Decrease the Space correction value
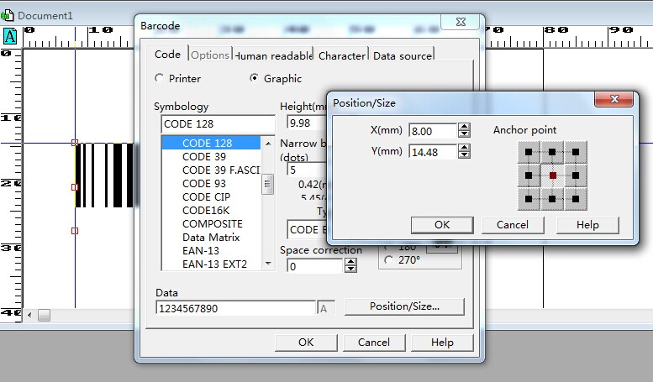Screen dimensions: 653x382 tap(350, 269)
